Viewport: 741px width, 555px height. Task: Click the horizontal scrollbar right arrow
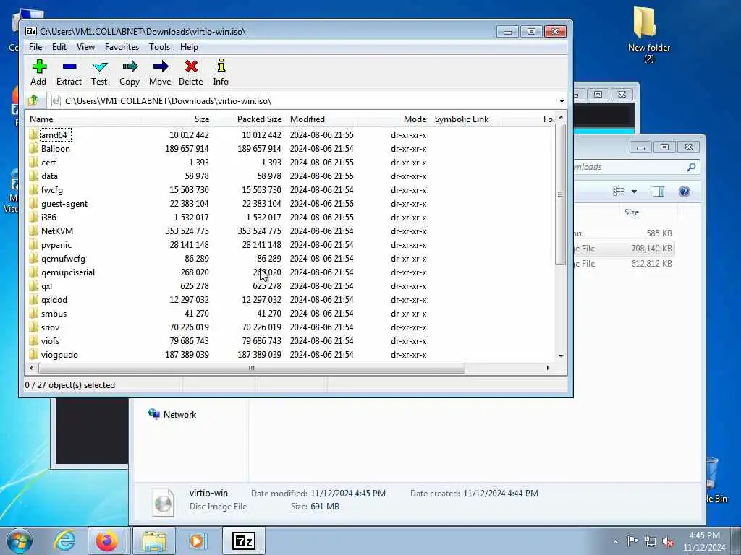click(x=548, y=368)
